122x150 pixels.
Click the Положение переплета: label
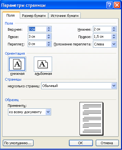click(x=72, y=44)
